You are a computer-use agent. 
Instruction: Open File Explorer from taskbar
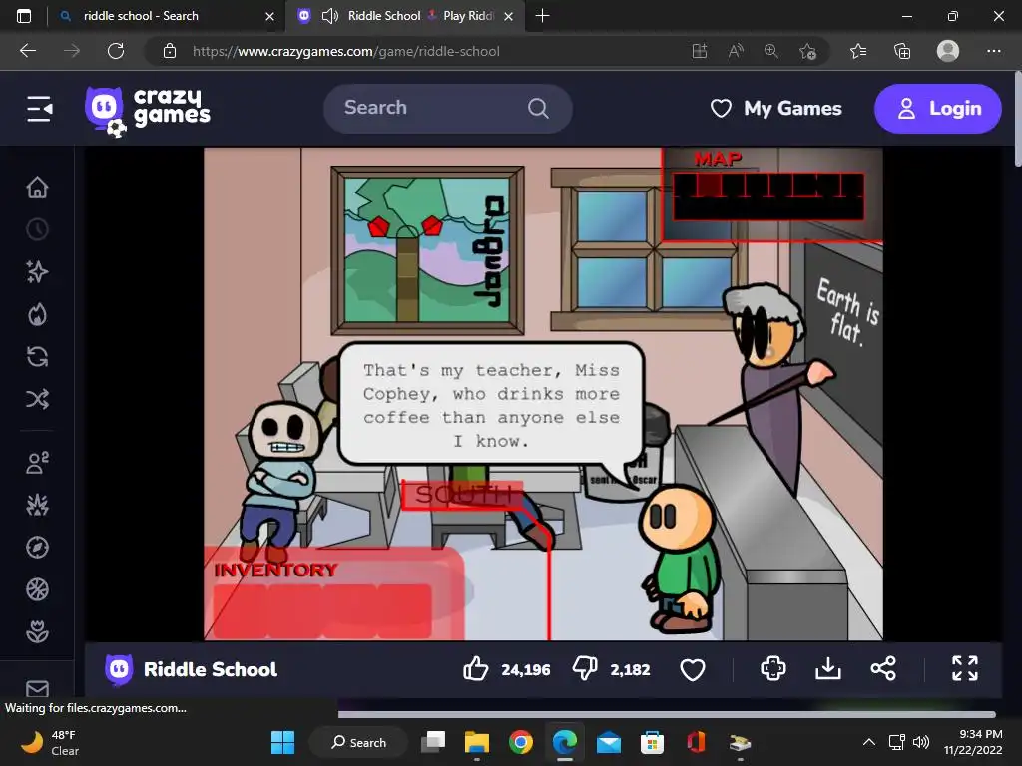coord(477,742)
